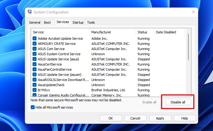Select the Adobe Inc. manufacturer cell

99,39
